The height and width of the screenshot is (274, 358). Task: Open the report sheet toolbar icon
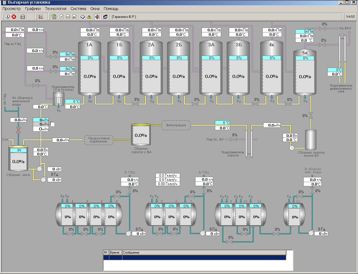pyautogui.click(x=54, y=17)
